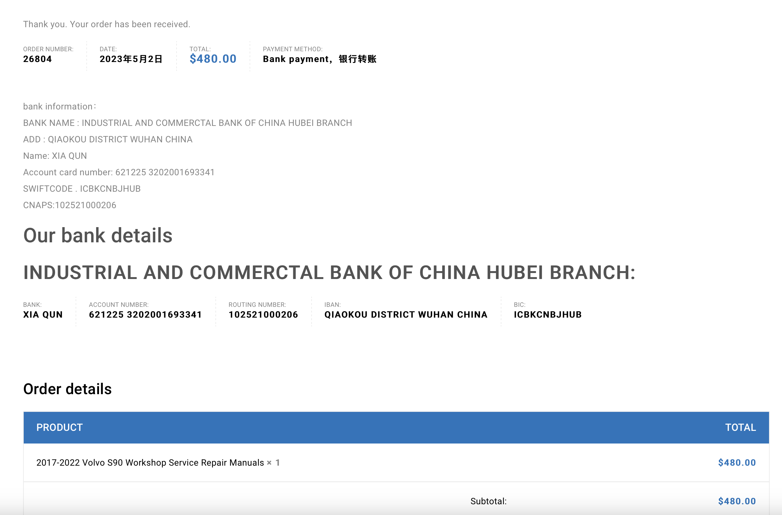
Task: Click the 'Thank you. Your order has been received.' message
Action: (107, 24)
